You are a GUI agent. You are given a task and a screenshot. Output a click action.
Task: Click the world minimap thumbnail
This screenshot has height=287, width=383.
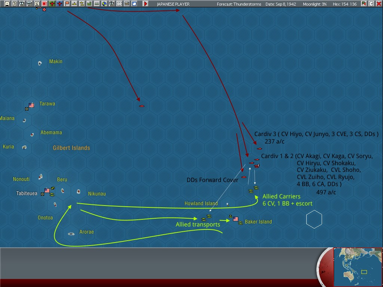[358, 267]
